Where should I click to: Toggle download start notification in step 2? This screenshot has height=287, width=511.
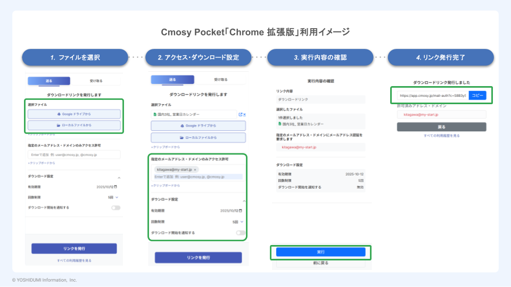(x=241, y=233)
